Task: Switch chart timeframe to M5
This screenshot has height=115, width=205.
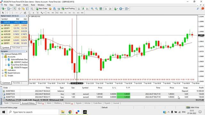Action: (53, 13)
